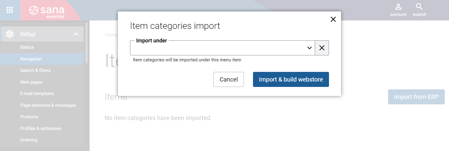The height and width of the screenshot is (151, 449).
Task: Expand the Import under dropdown arrow
Action: 309,48
